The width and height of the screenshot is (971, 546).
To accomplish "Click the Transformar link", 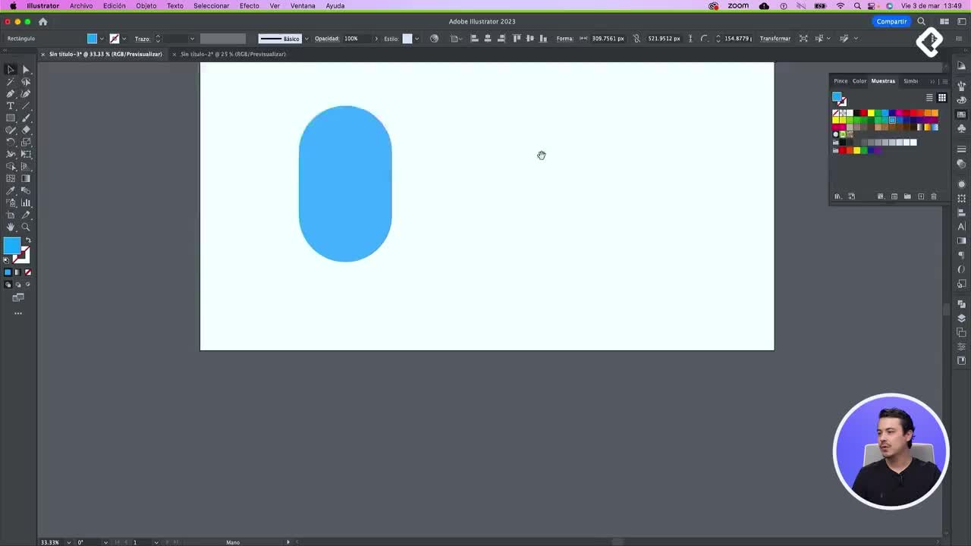I will tap(775, 39).
